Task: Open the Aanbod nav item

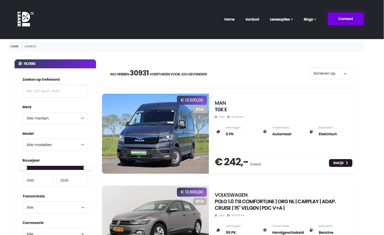Action: (x=252, y=19)
